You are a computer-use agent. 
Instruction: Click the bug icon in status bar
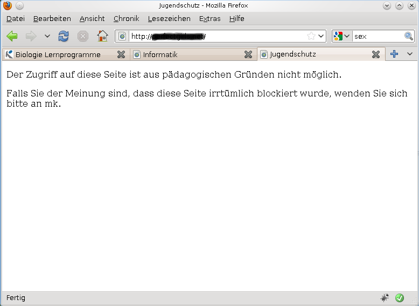[385, 297]
